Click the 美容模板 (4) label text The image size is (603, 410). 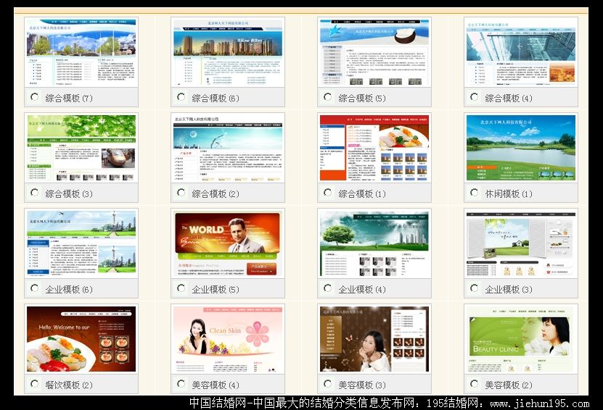[x=216, y=385]
